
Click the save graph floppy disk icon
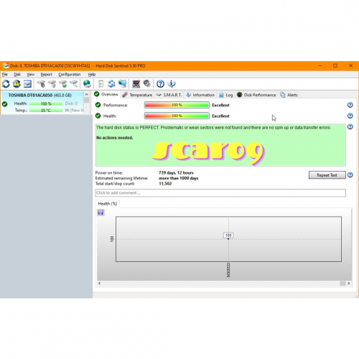click(101, 213)
